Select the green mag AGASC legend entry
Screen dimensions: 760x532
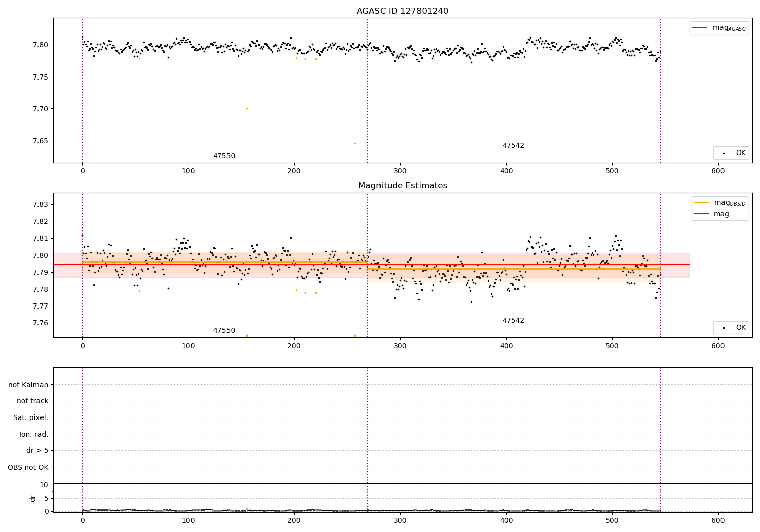[719, 28]
